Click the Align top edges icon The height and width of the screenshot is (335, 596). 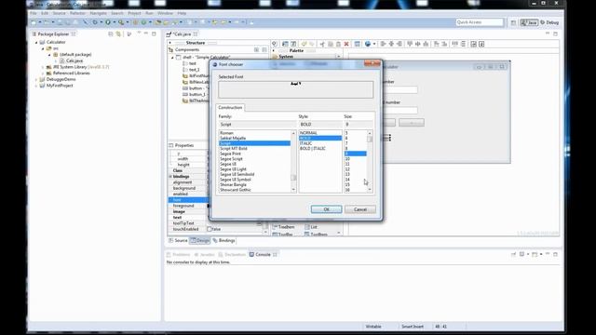410,44
